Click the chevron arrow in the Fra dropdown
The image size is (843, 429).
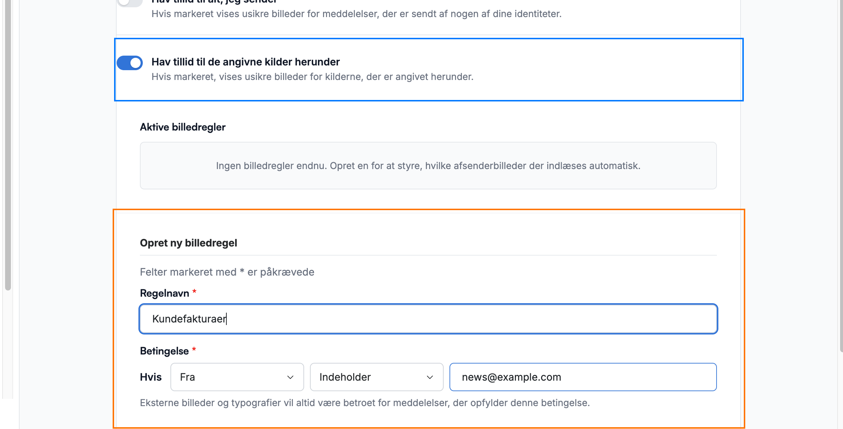click(290, 377)
